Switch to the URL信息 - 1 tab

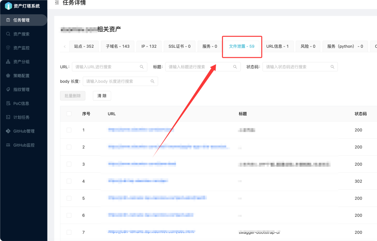277,46
